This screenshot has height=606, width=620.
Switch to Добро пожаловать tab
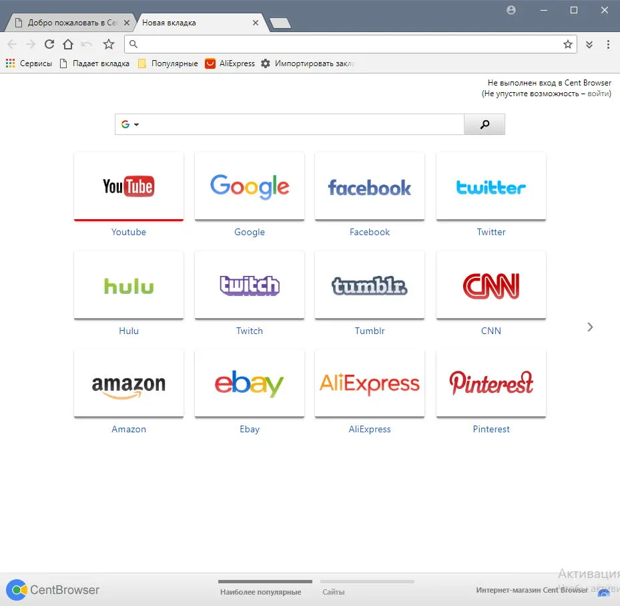(70, 23)
